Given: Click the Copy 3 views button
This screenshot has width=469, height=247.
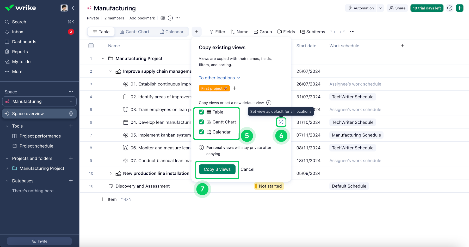Looking at the screenshot, I should click(x=217, y=169).
